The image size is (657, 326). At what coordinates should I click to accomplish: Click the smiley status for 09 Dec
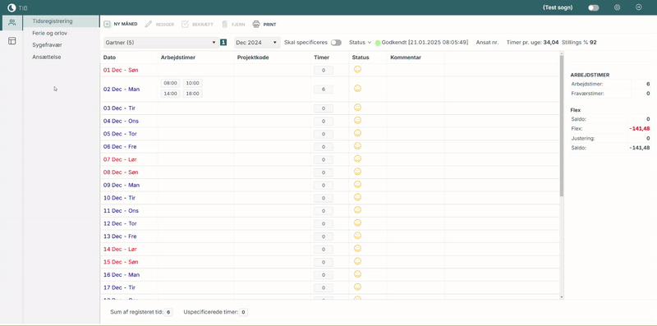(x=357, y=185)
